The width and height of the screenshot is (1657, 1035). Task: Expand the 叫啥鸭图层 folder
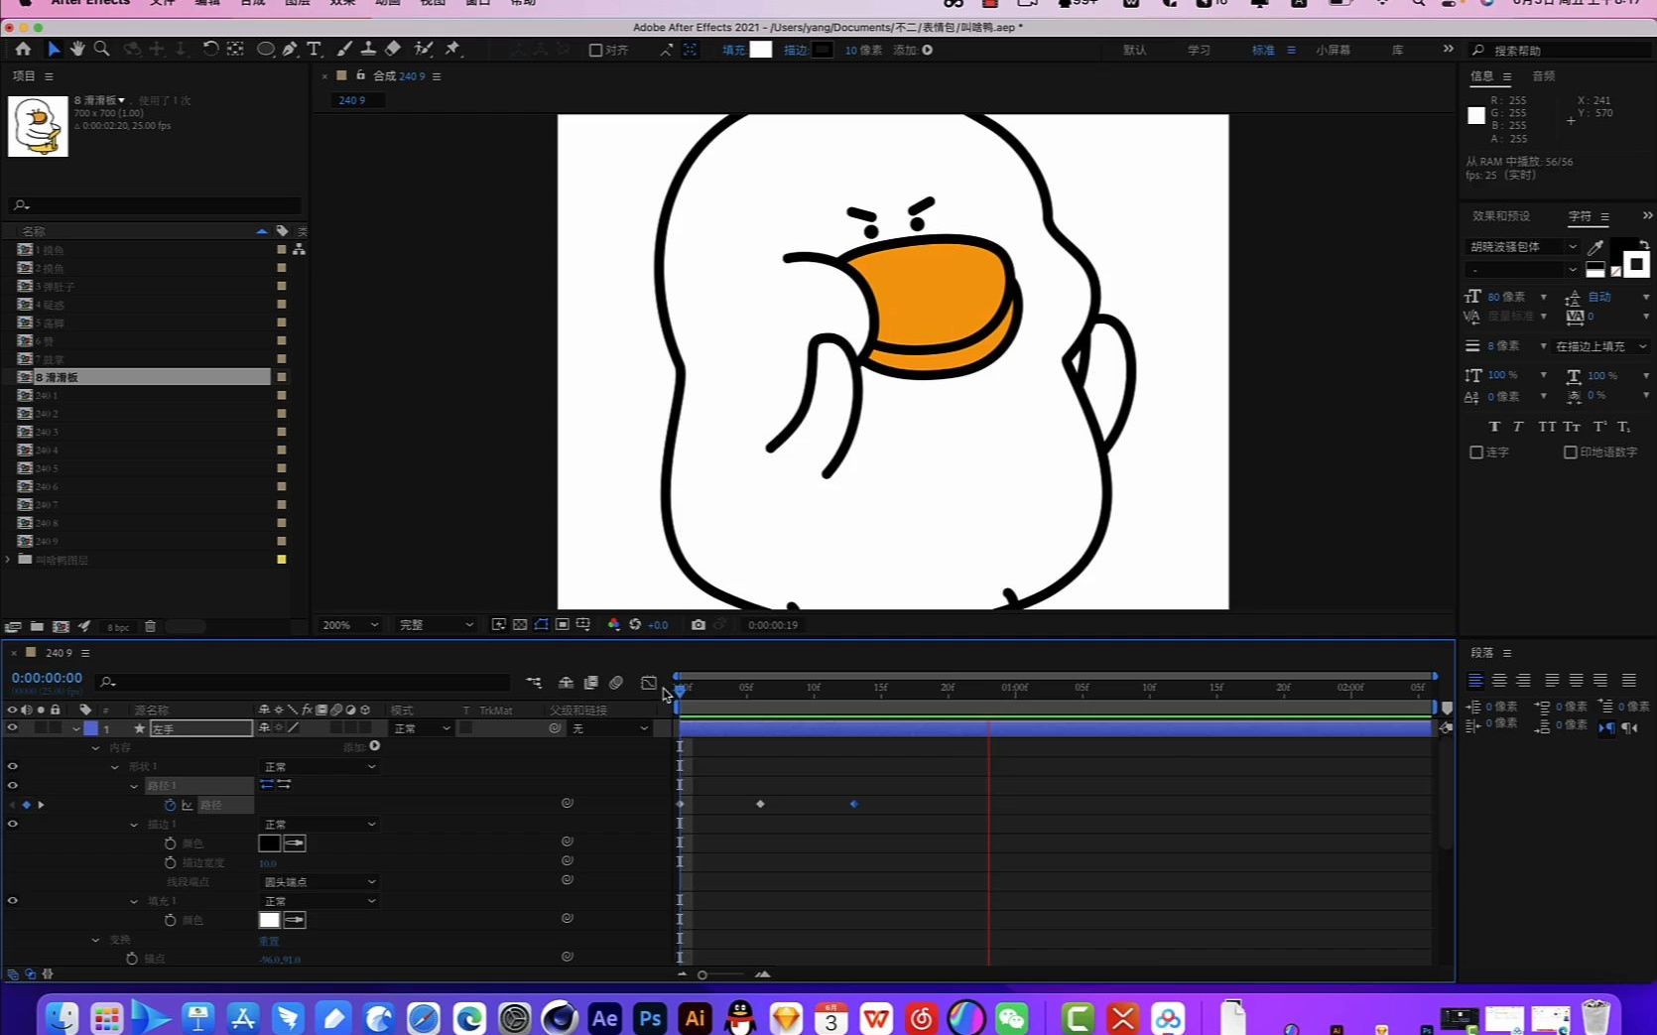coord(8,560)
